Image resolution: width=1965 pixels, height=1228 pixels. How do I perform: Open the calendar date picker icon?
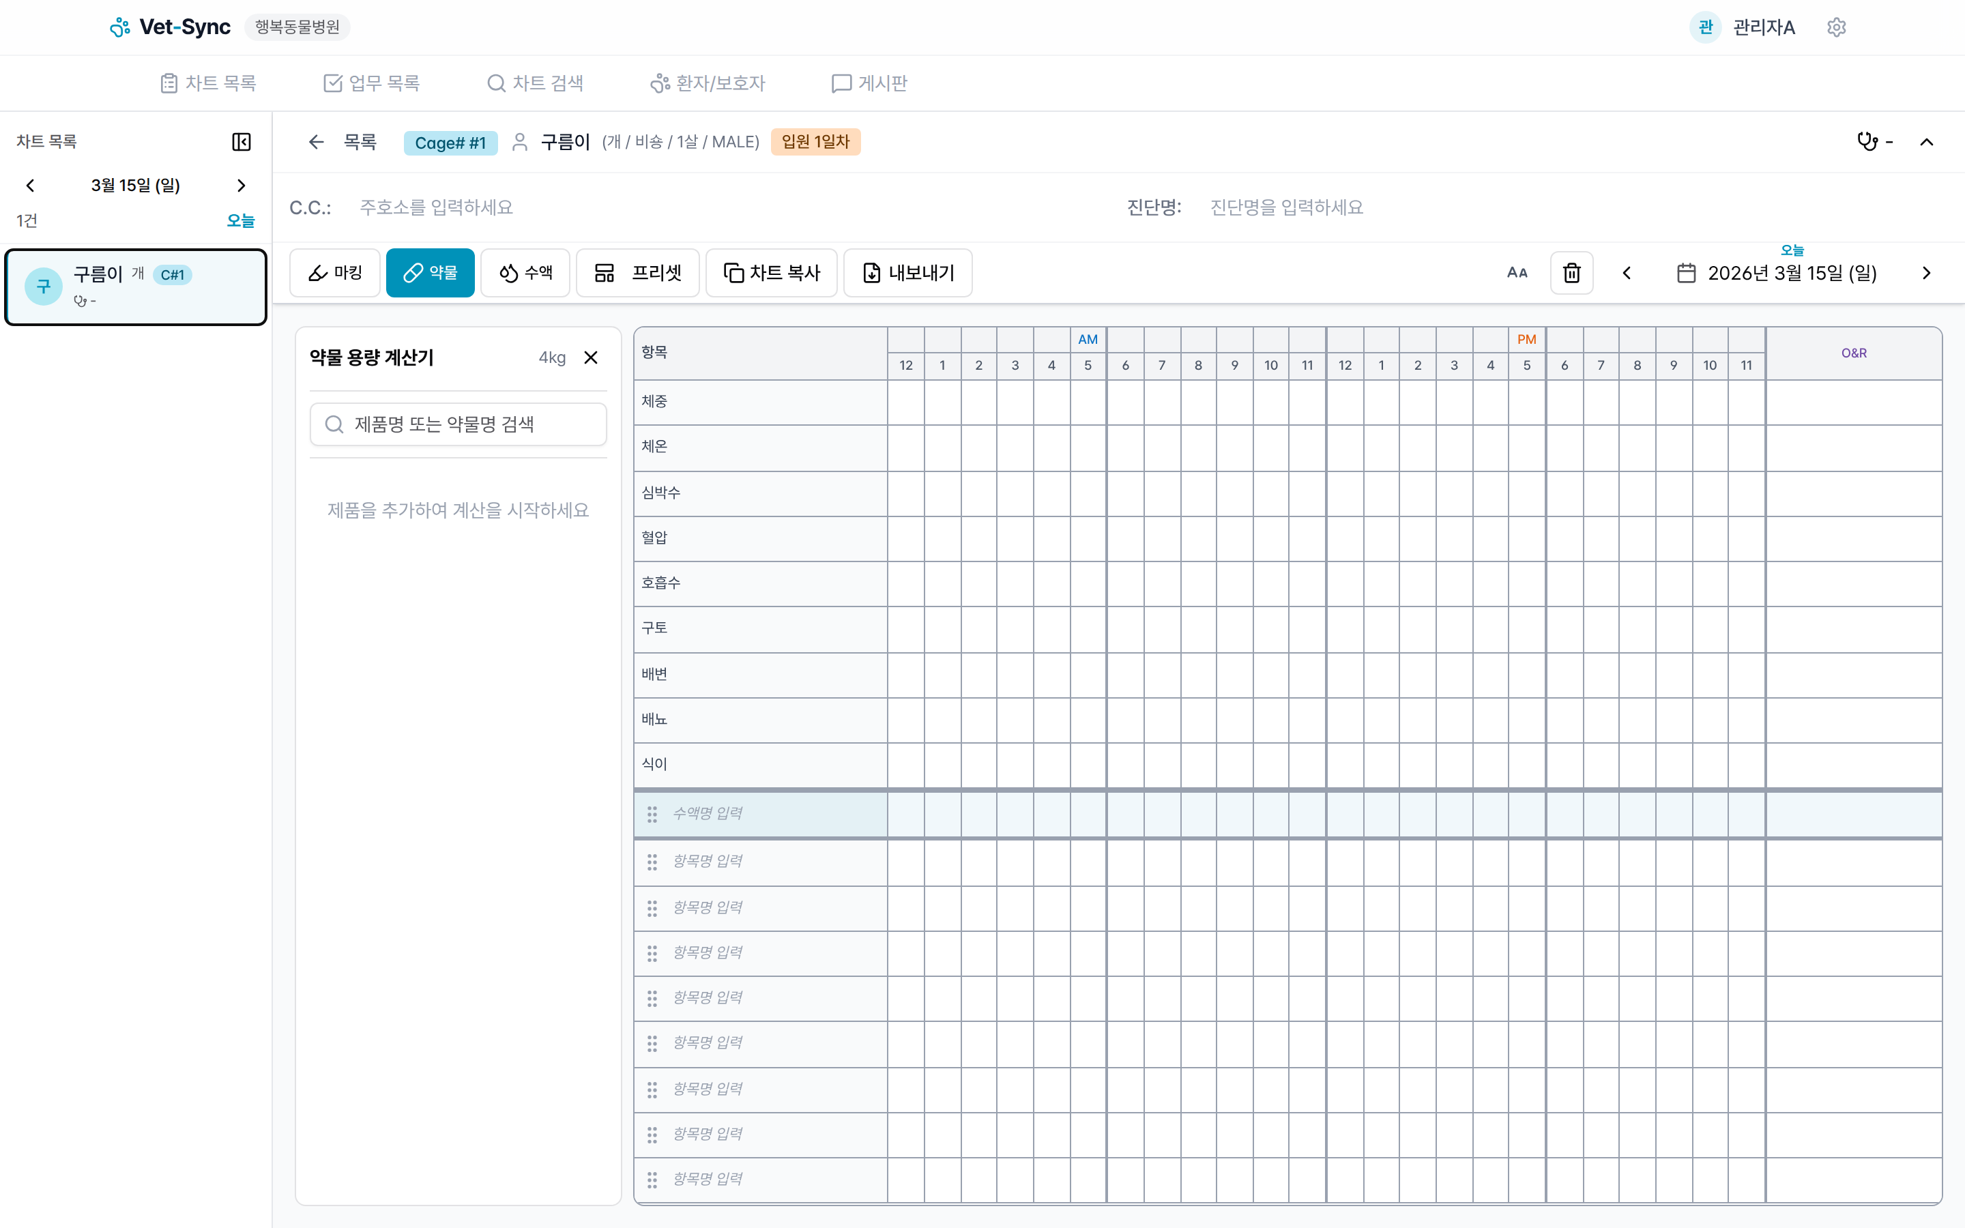(x=1687, y=273)
